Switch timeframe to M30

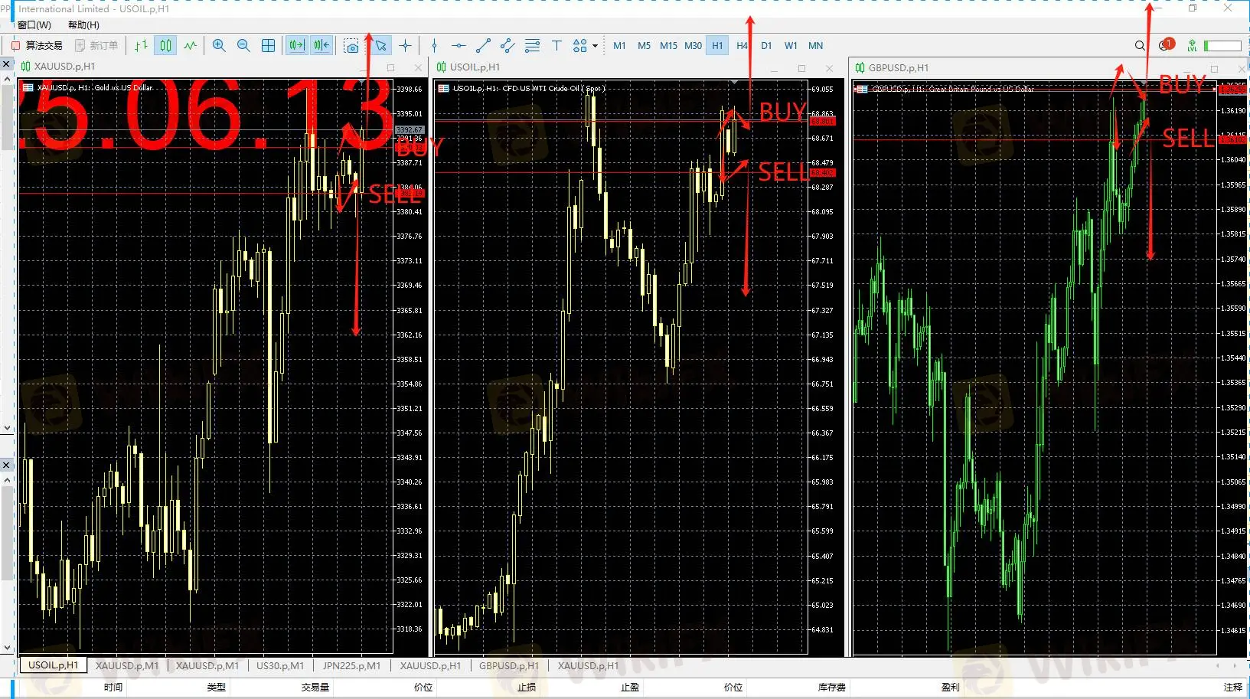693,46
